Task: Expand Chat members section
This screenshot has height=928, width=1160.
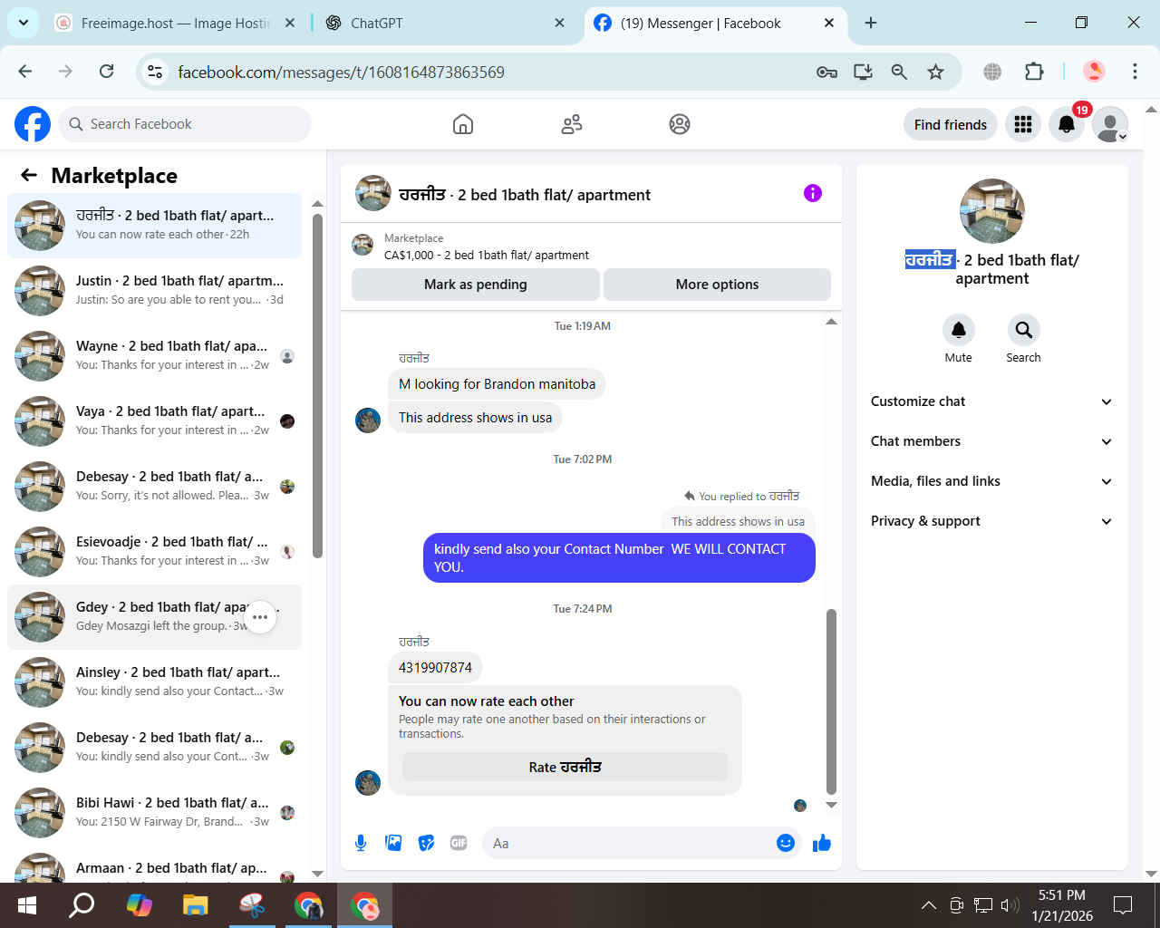Action: point(991,441)
